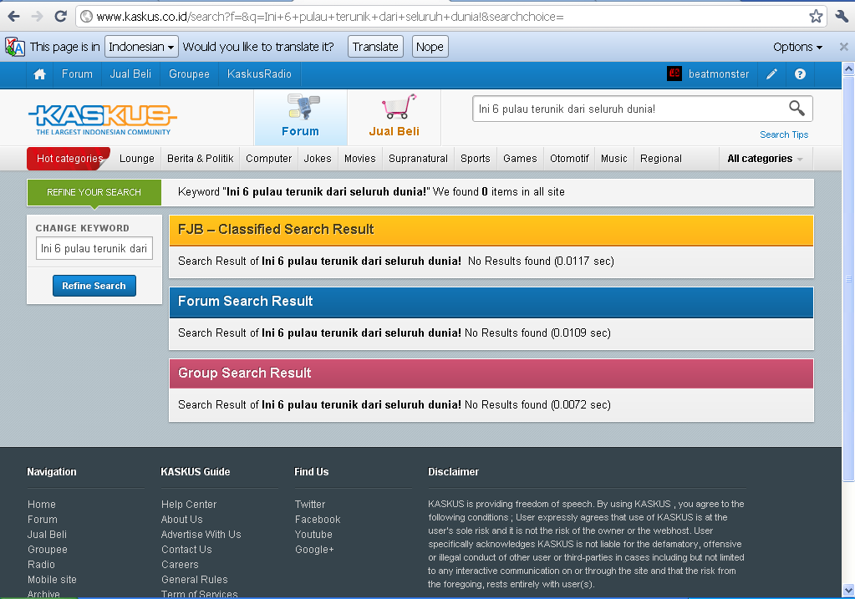
Task: Open the footer Help Center link
Action: (x=189, y=505)
